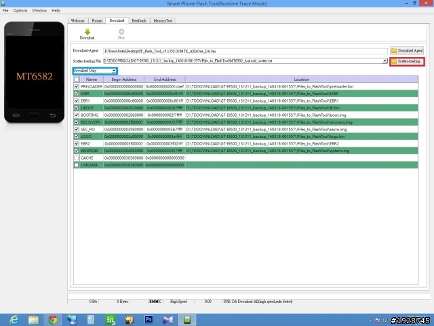
Task: Uncheck the LOGO checkbox
Action: coord(77,137)
